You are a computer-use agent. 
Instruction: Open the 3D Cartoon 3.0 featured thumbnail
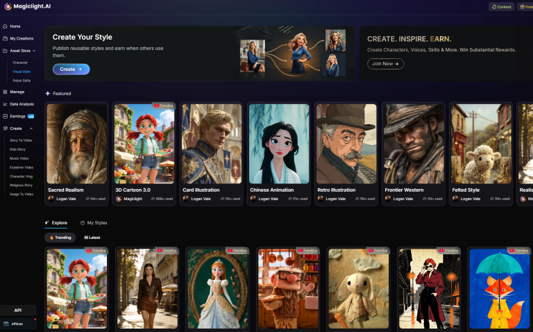pos(144,144)
